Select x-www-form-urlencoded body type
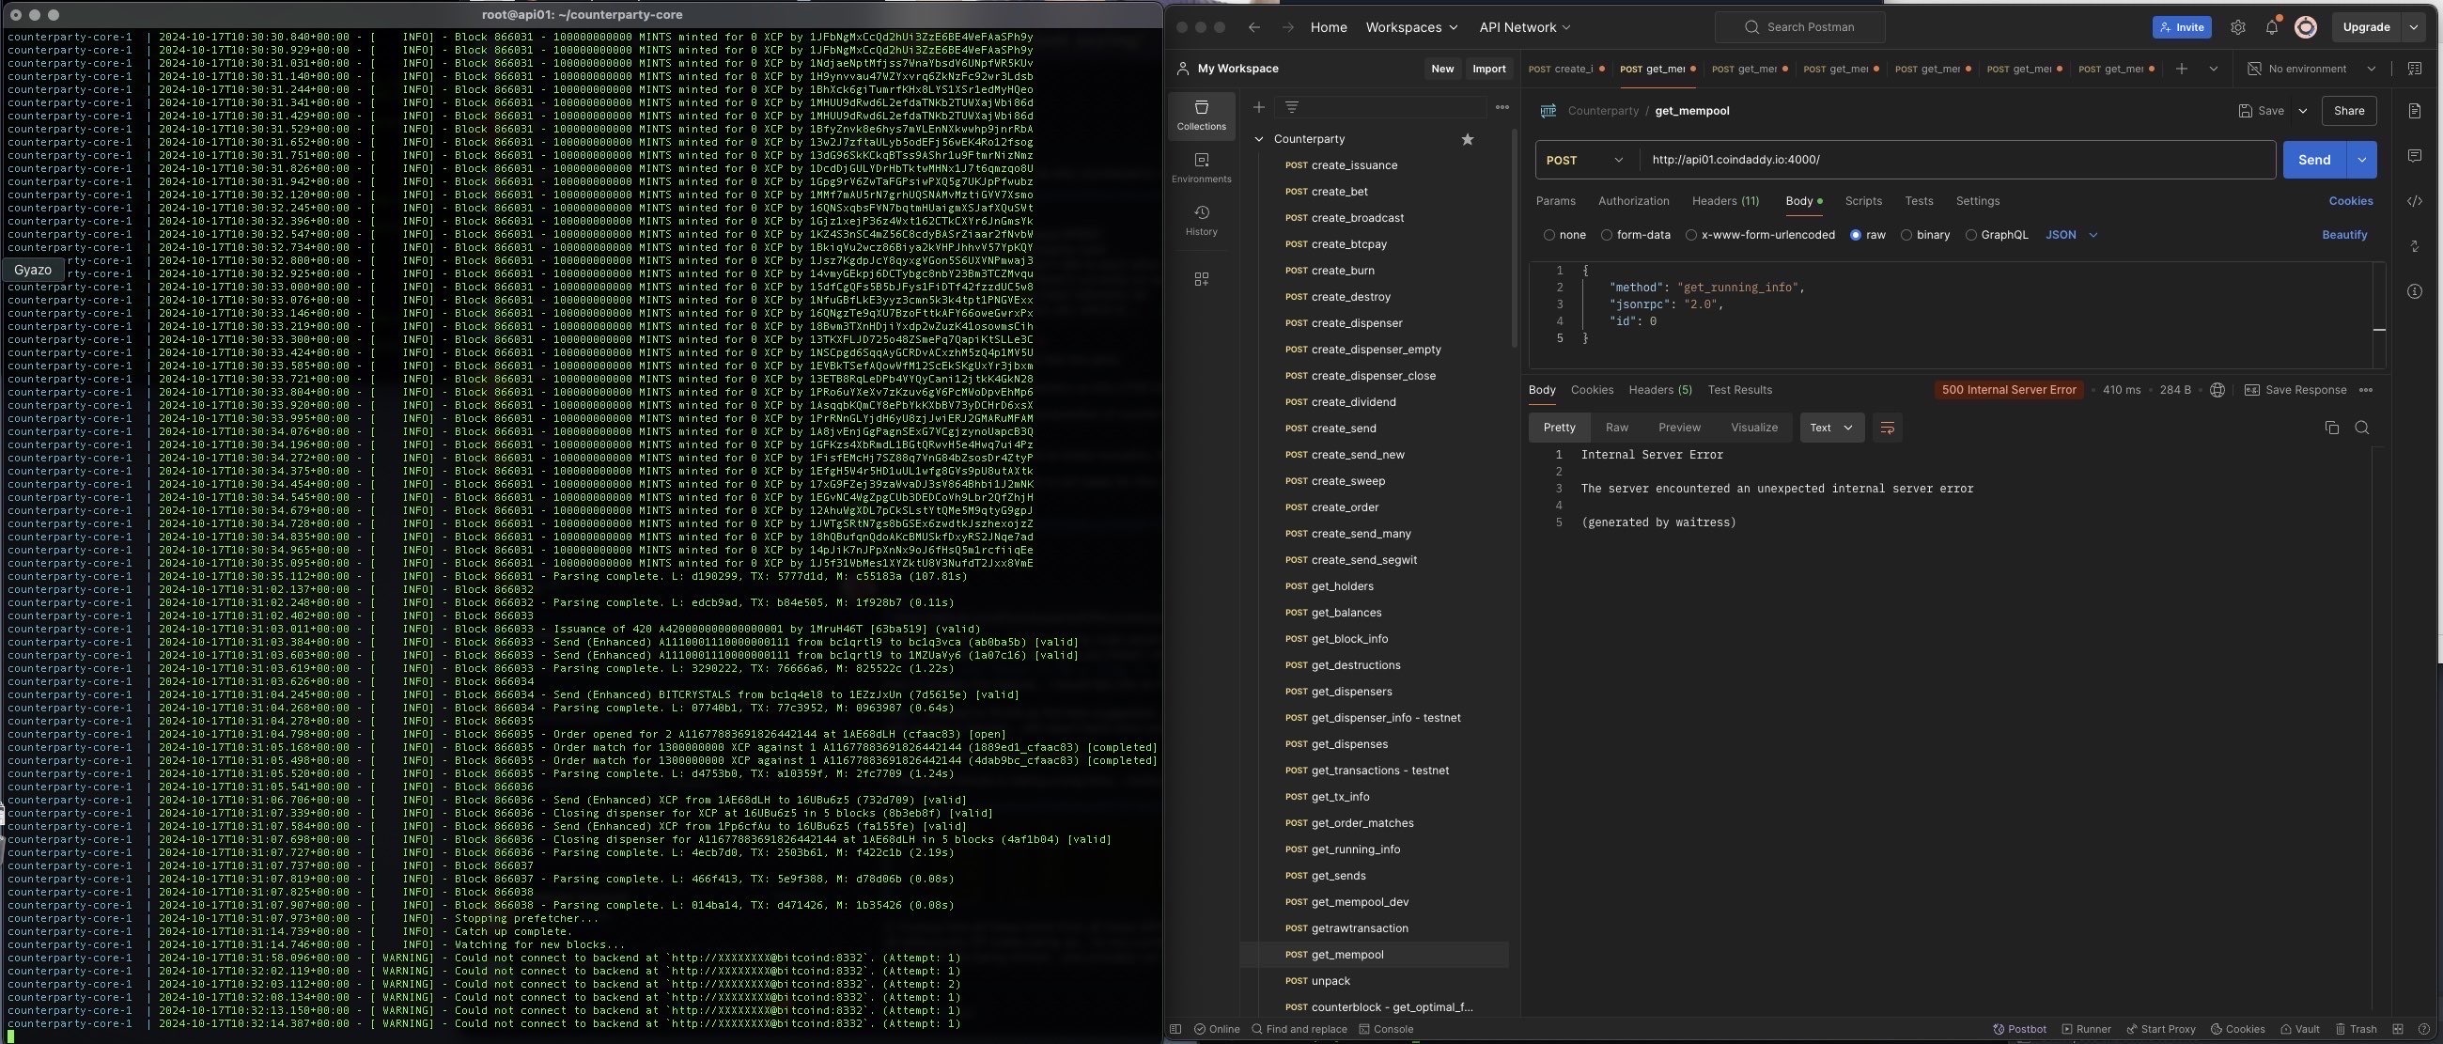Viewport: 2443px width, 1044px height. tap(1759, 235)
